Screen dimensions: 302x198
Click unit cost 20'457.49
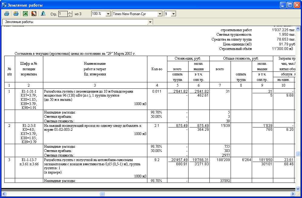click(x=179, y=160)
